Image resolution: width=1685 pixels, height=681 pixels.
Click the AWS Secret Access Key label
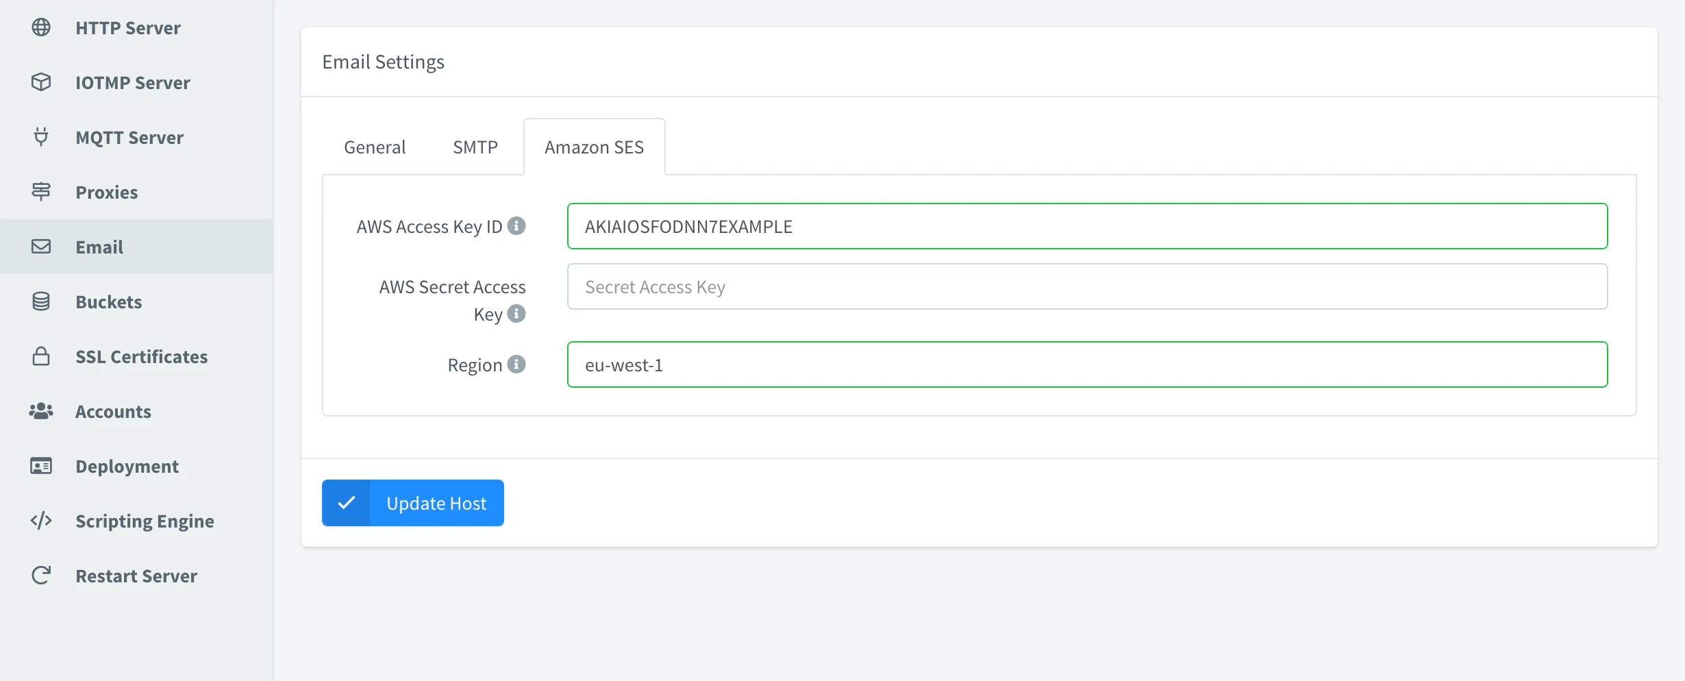click(x=452, y=300)
